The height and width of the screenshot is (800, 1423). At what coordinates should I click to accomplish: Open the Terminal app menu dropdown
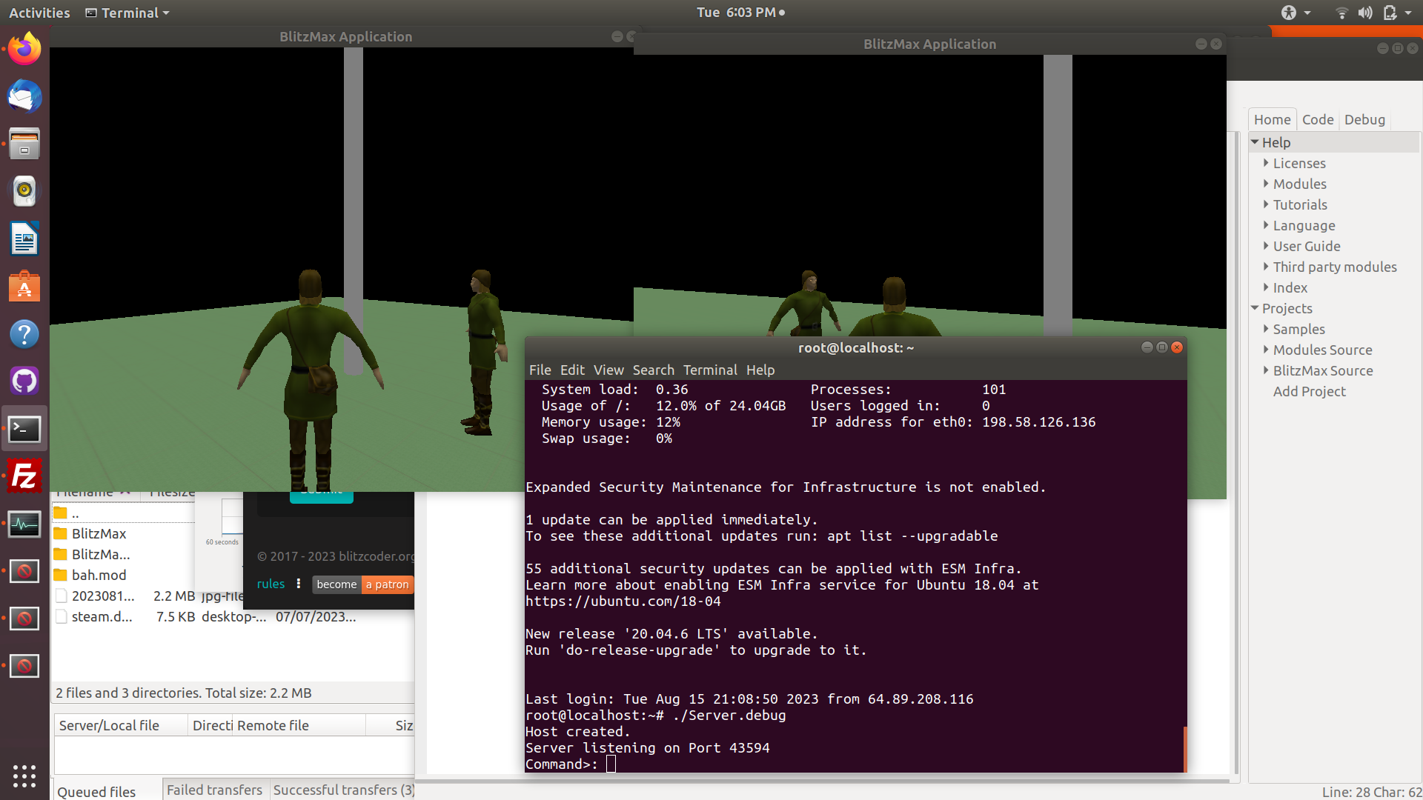point(127,13)
